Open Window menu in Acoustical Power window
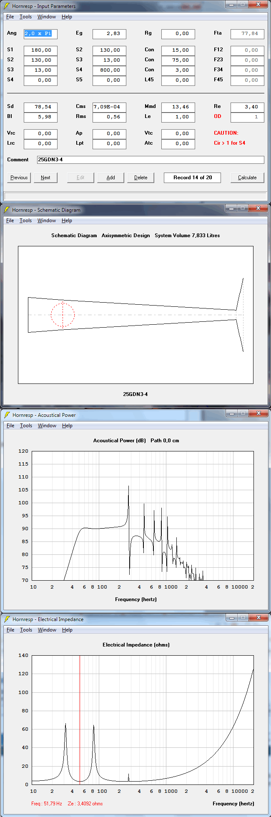 pyautogui.click(x=47, y=426)
